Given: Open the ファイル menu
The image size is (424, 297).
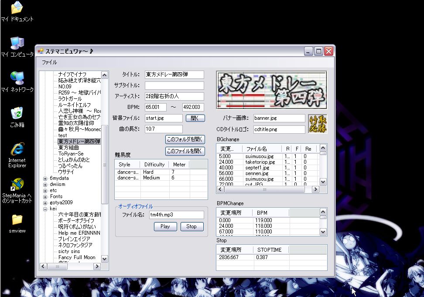Looking at the screenshot, I should pos(49,62).
